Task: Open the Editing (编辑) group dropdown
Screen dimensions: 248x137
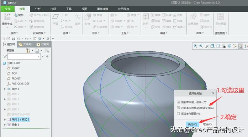Action: tap(164, 33)
